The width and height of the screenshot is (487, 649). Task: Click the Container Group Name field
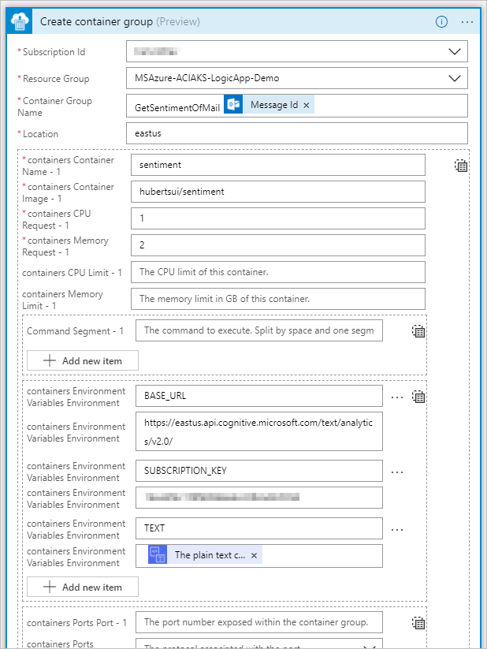click(296, 106)
